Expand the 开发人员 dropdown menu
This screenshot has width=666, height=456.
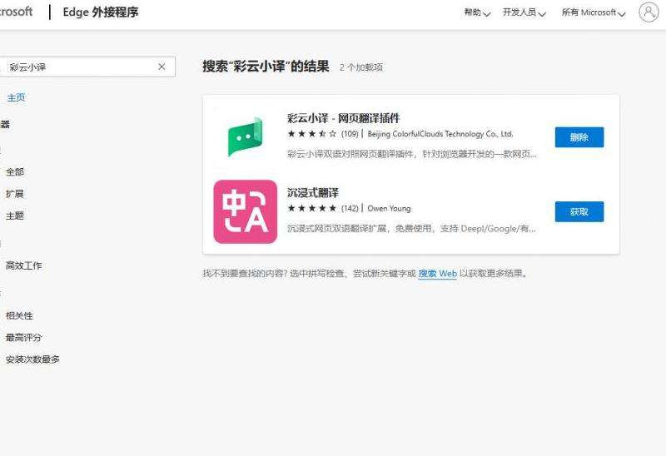click(524, 12)
